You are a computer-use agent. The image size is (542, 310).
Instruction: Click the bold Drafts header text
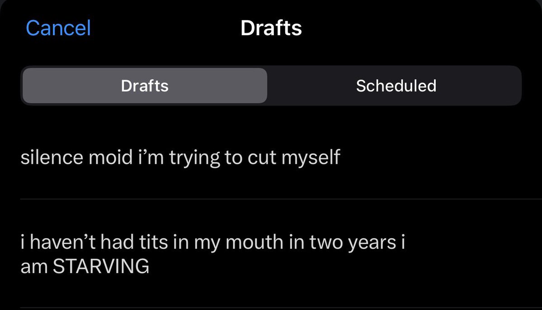(271, 28)
